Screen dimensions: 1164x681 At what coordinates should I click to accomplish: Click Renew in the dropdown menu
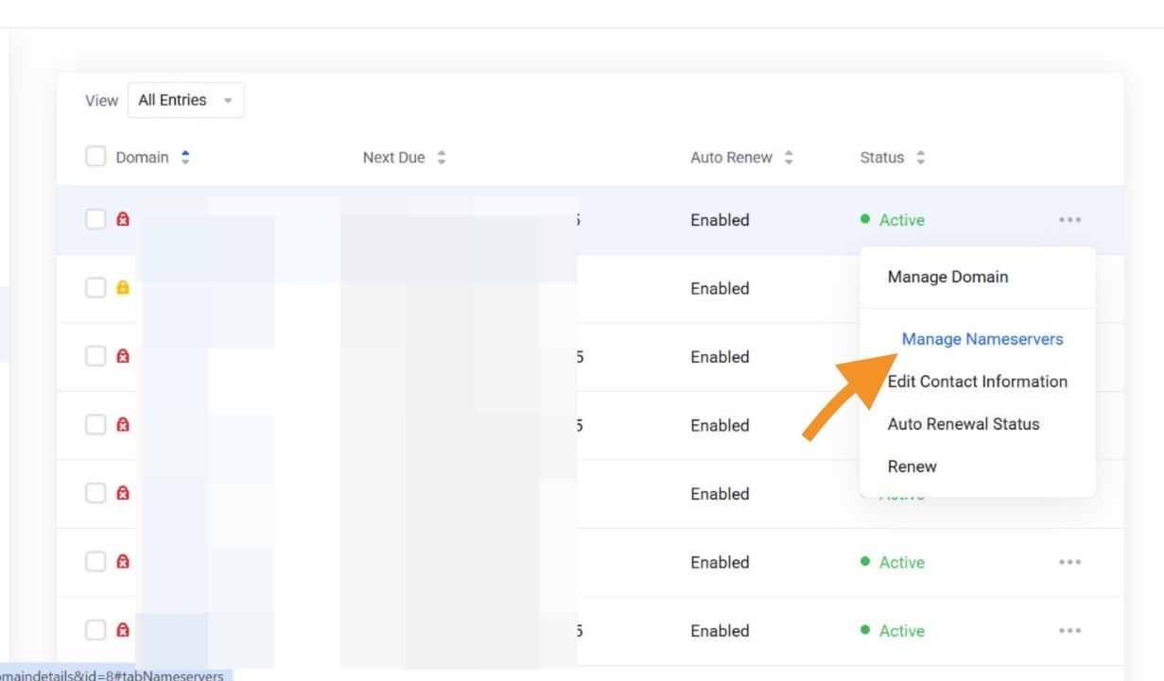[912, 467]
